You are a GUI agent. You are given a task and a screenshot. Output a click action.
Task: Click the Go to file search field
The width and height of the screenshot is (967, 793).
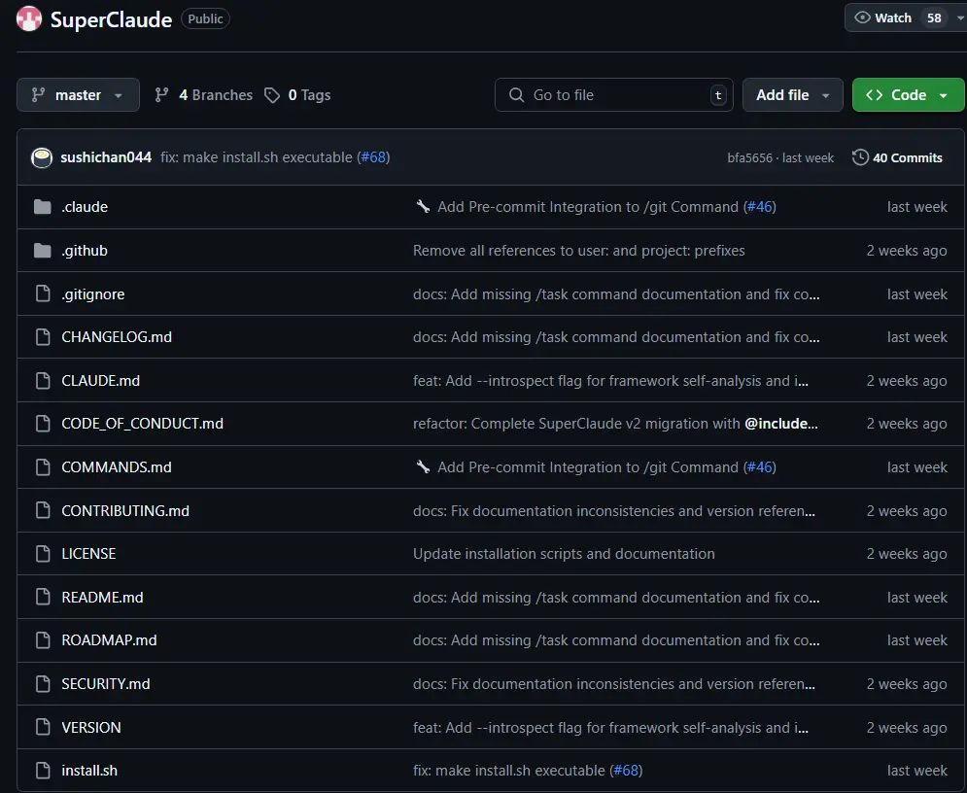613,95
